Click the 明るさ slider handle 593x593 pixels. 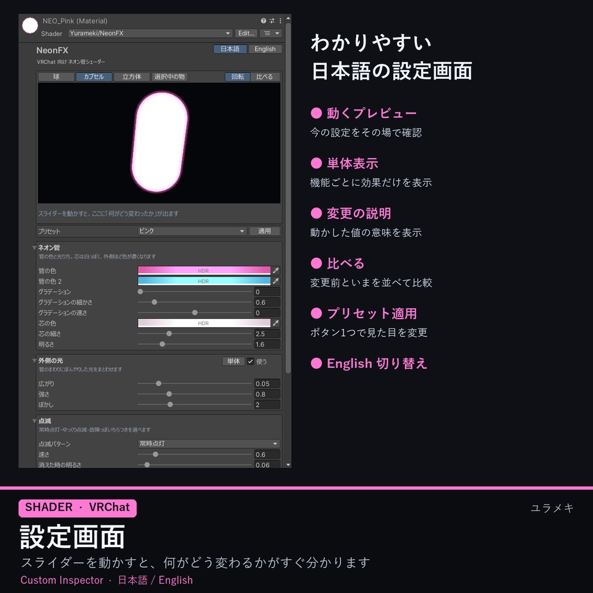pyautogui.click(x=162, y=344)
